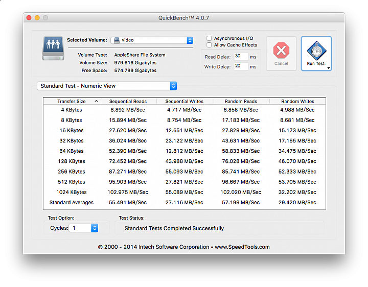Select the 64 KBytes row

point(185,151)
